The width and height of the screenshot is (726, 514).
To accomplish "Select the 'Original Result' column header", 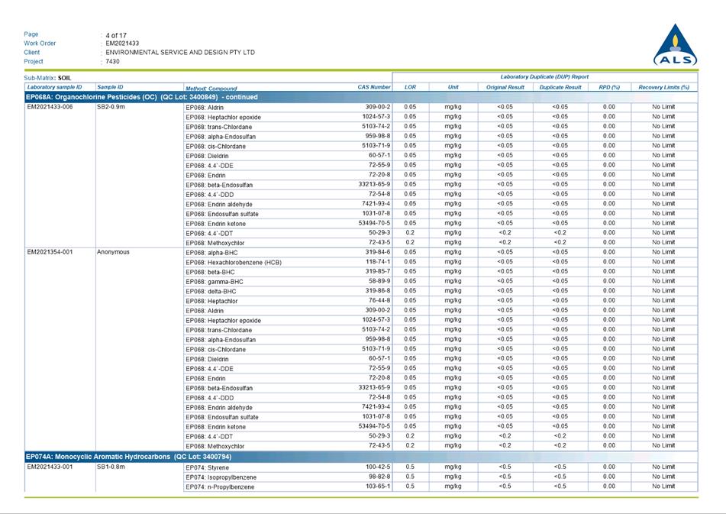I will (x=505, y=87).
